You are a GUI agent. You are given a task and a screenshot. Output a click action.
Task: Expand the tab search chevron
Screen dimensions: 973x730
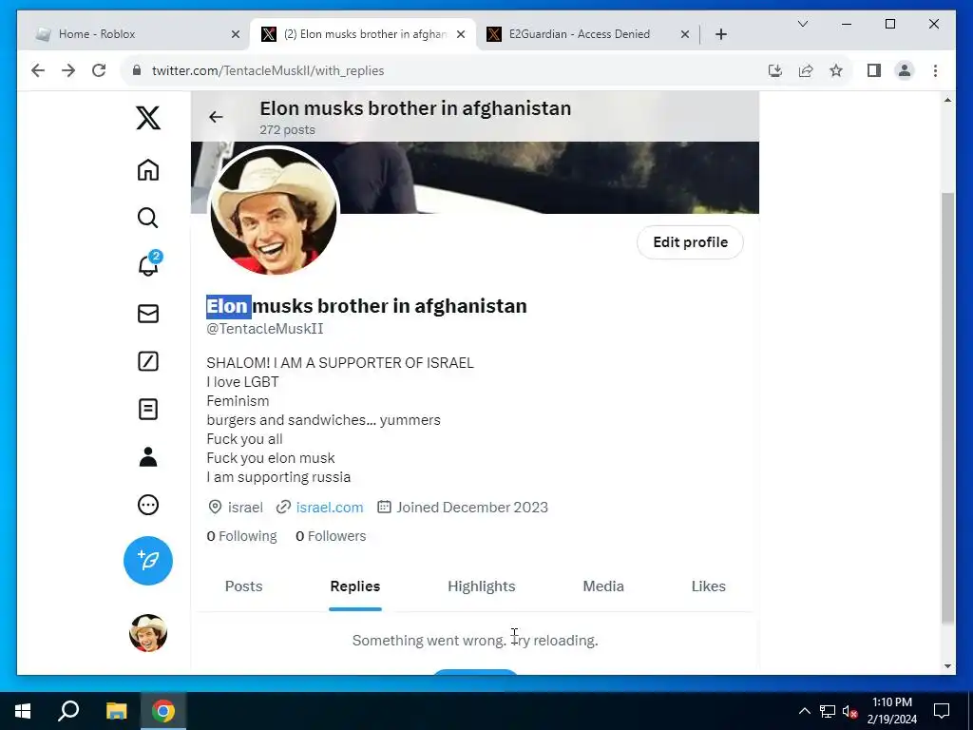[x=802, y=24]
